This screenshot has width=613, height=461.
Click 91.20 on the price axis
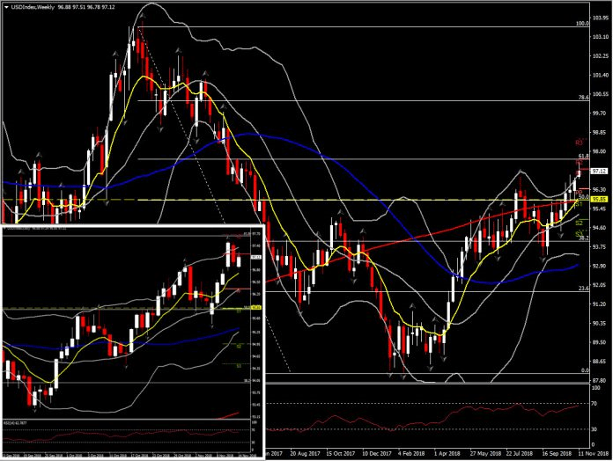(601, 304)
